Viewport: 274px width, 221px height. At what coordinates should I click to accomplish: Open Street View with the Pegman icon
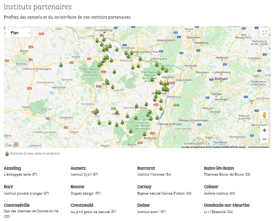point(264,115)
